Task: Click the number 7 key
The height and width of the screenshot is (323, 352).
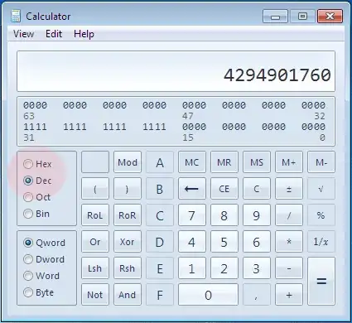Action: (192, 215)
